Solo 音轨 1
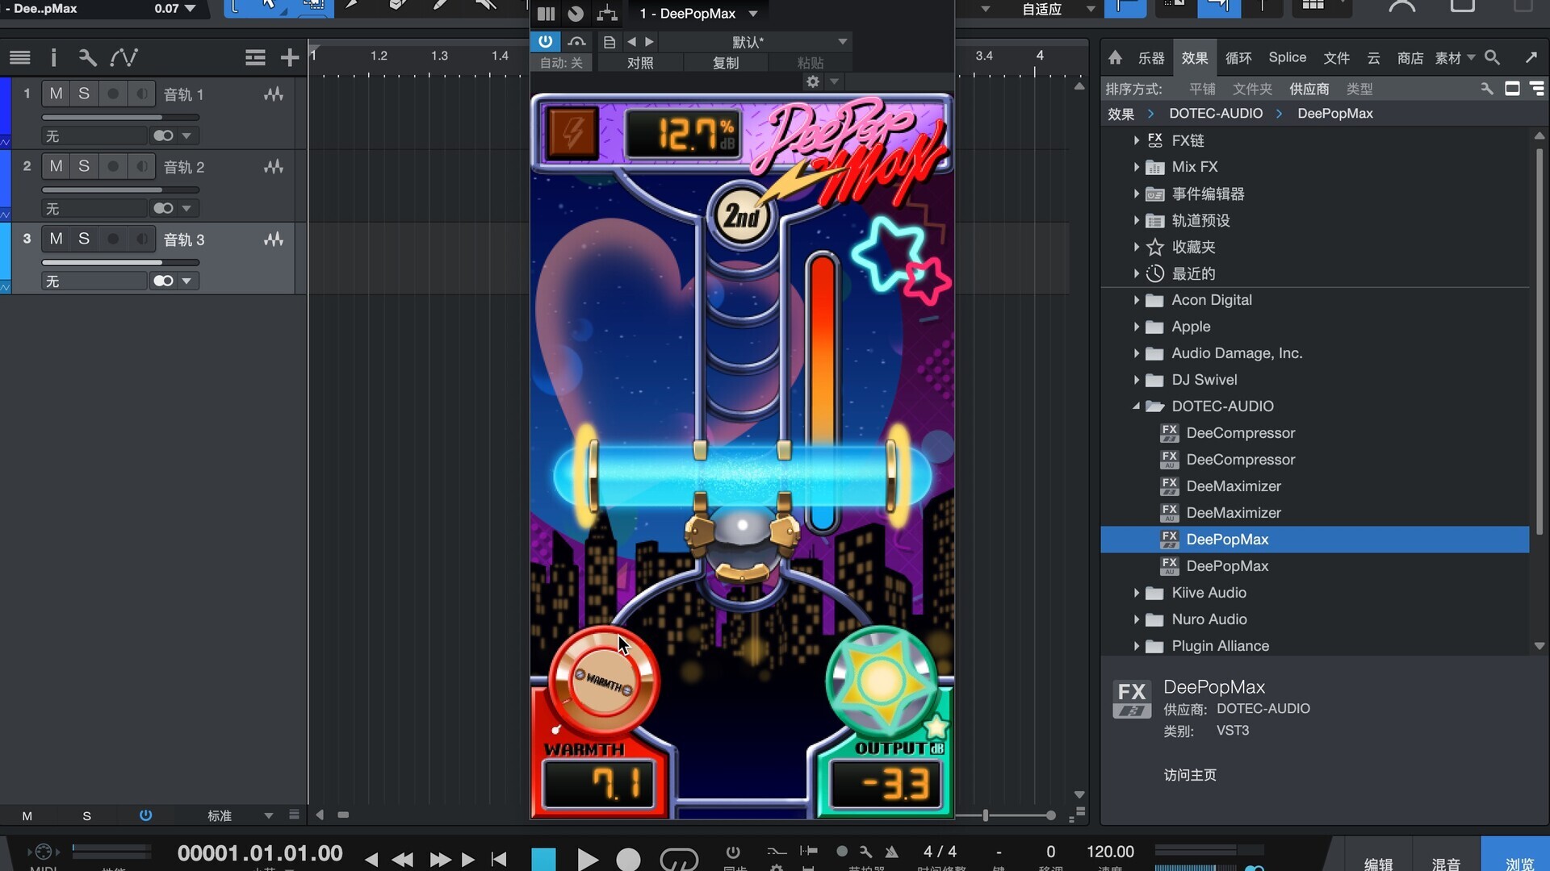 point(84,94)
